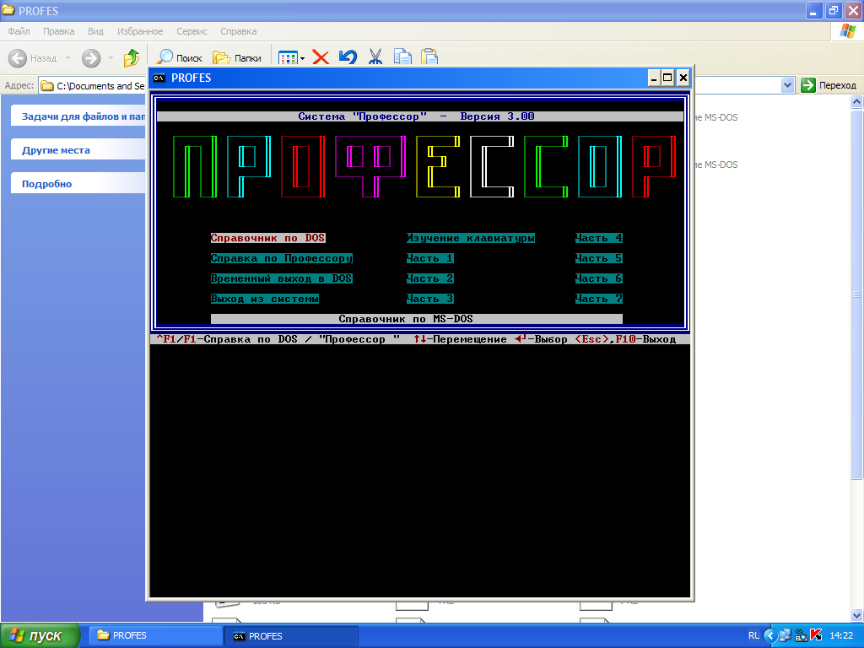Select 'Справочник по DOS' menu entry

pos(267,238)
